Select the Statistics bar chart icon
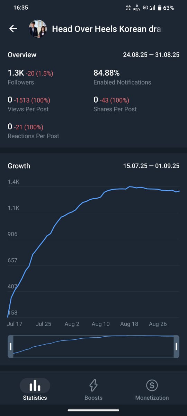 [35, 385]
